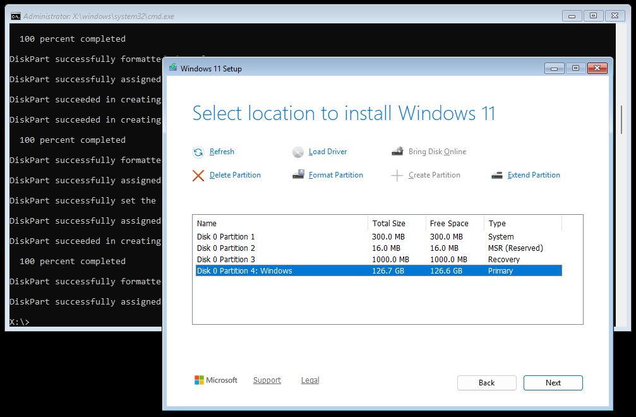Click the X:\> prompt in cmd window
Screen dimensions: 636x417
[x=20, y=322]
